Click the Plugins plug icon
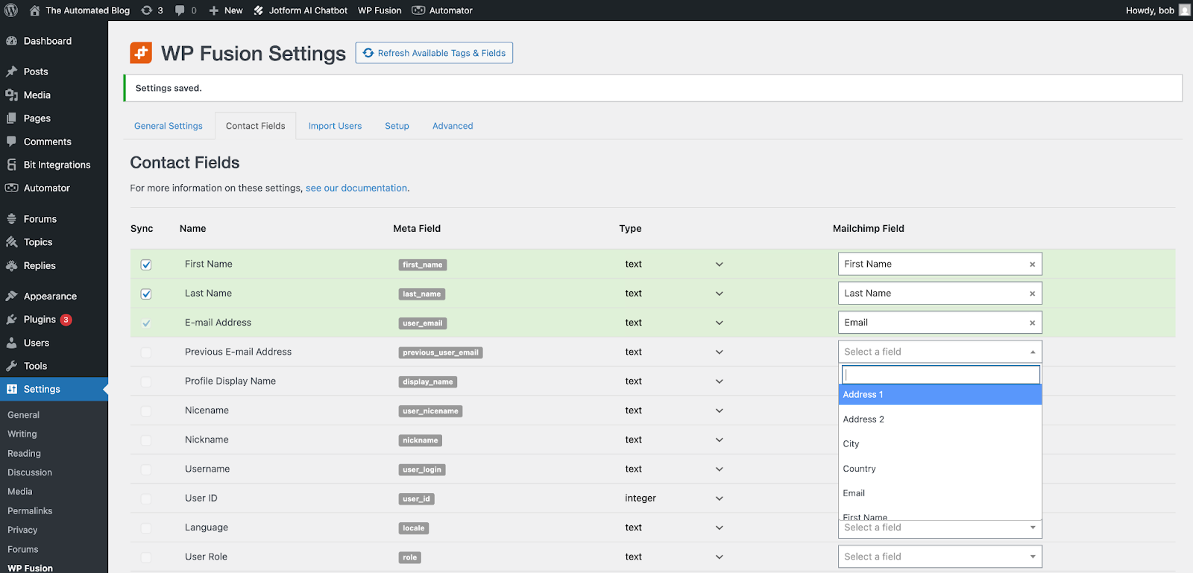Viewport: 1193px width, 573px height. [12, 320]
